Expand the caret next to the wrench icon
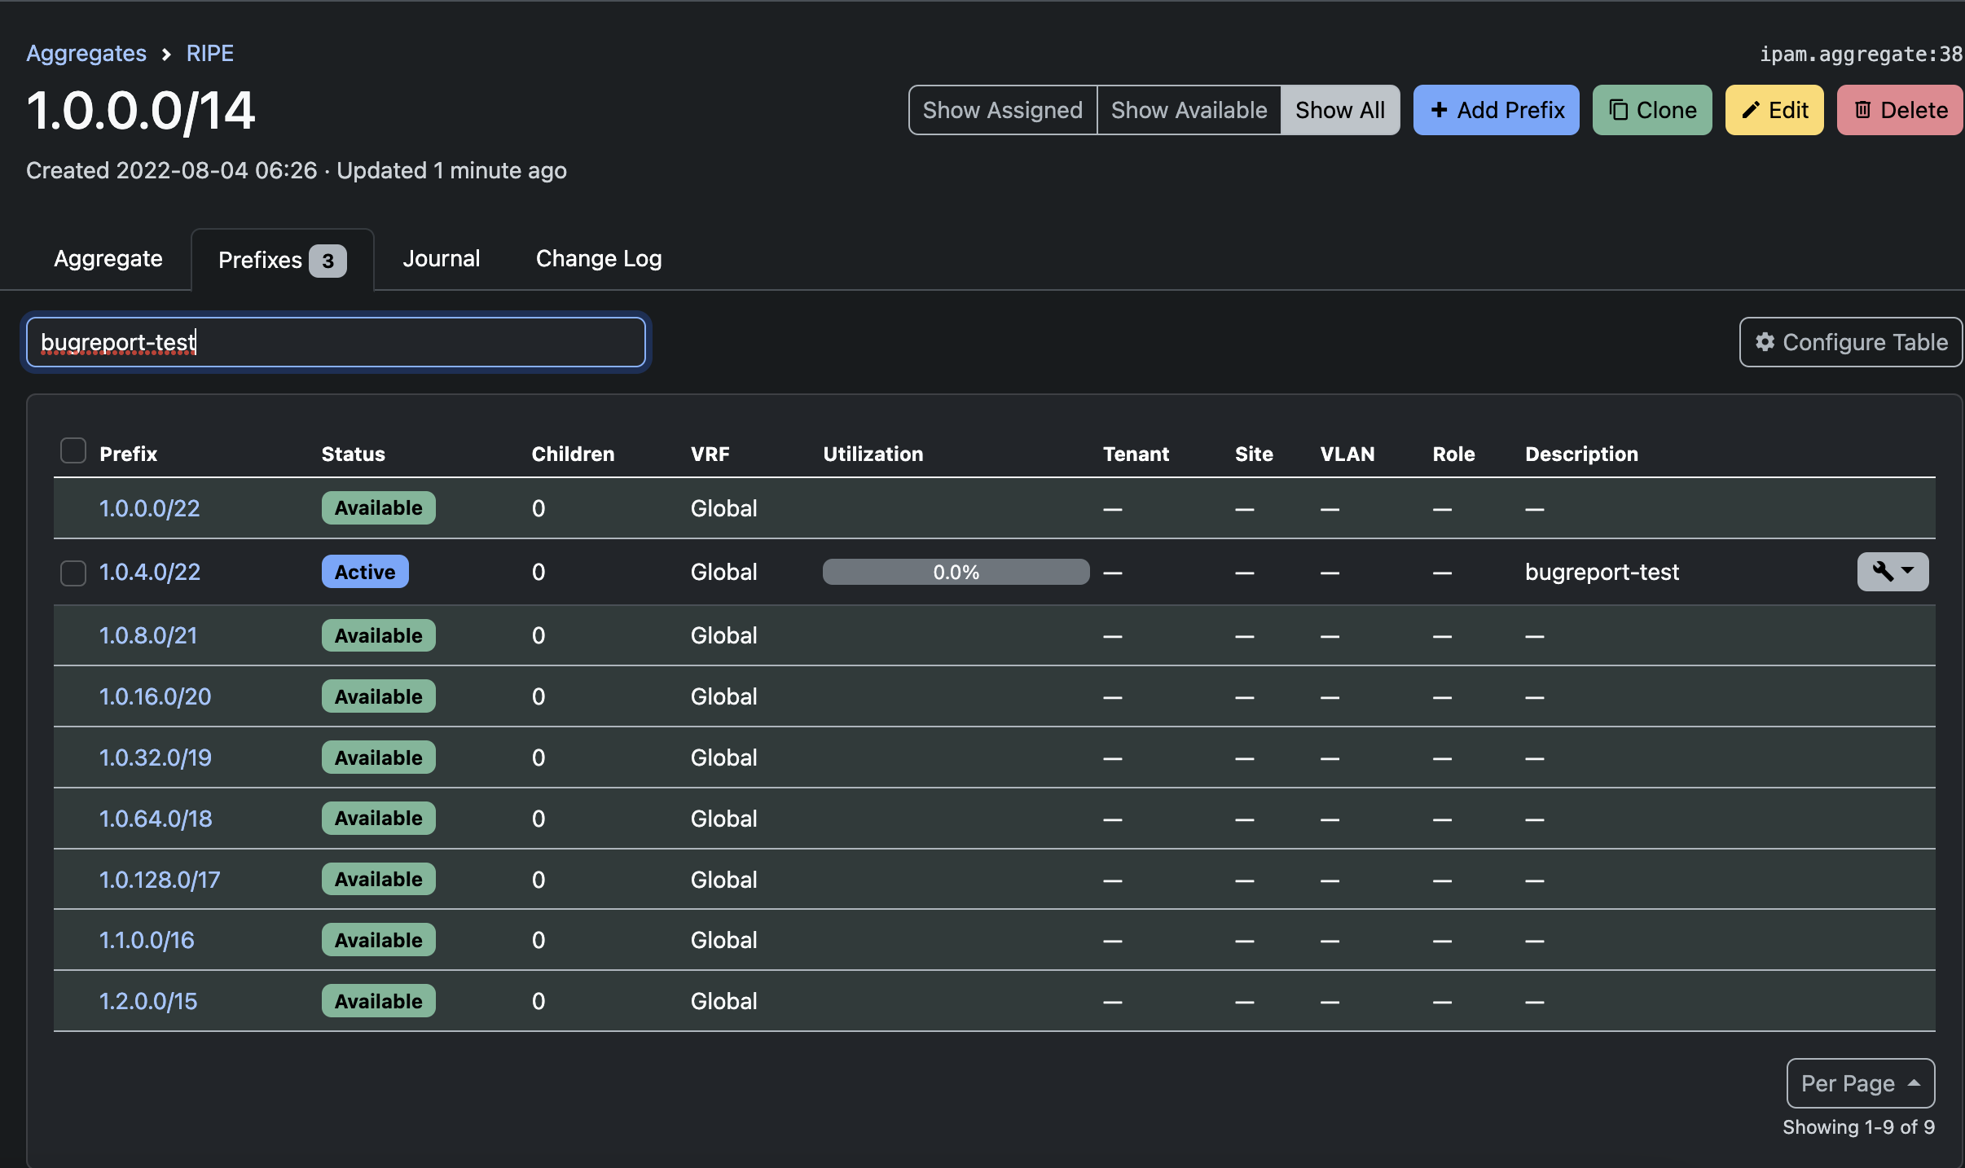 tap(1907, 573)
